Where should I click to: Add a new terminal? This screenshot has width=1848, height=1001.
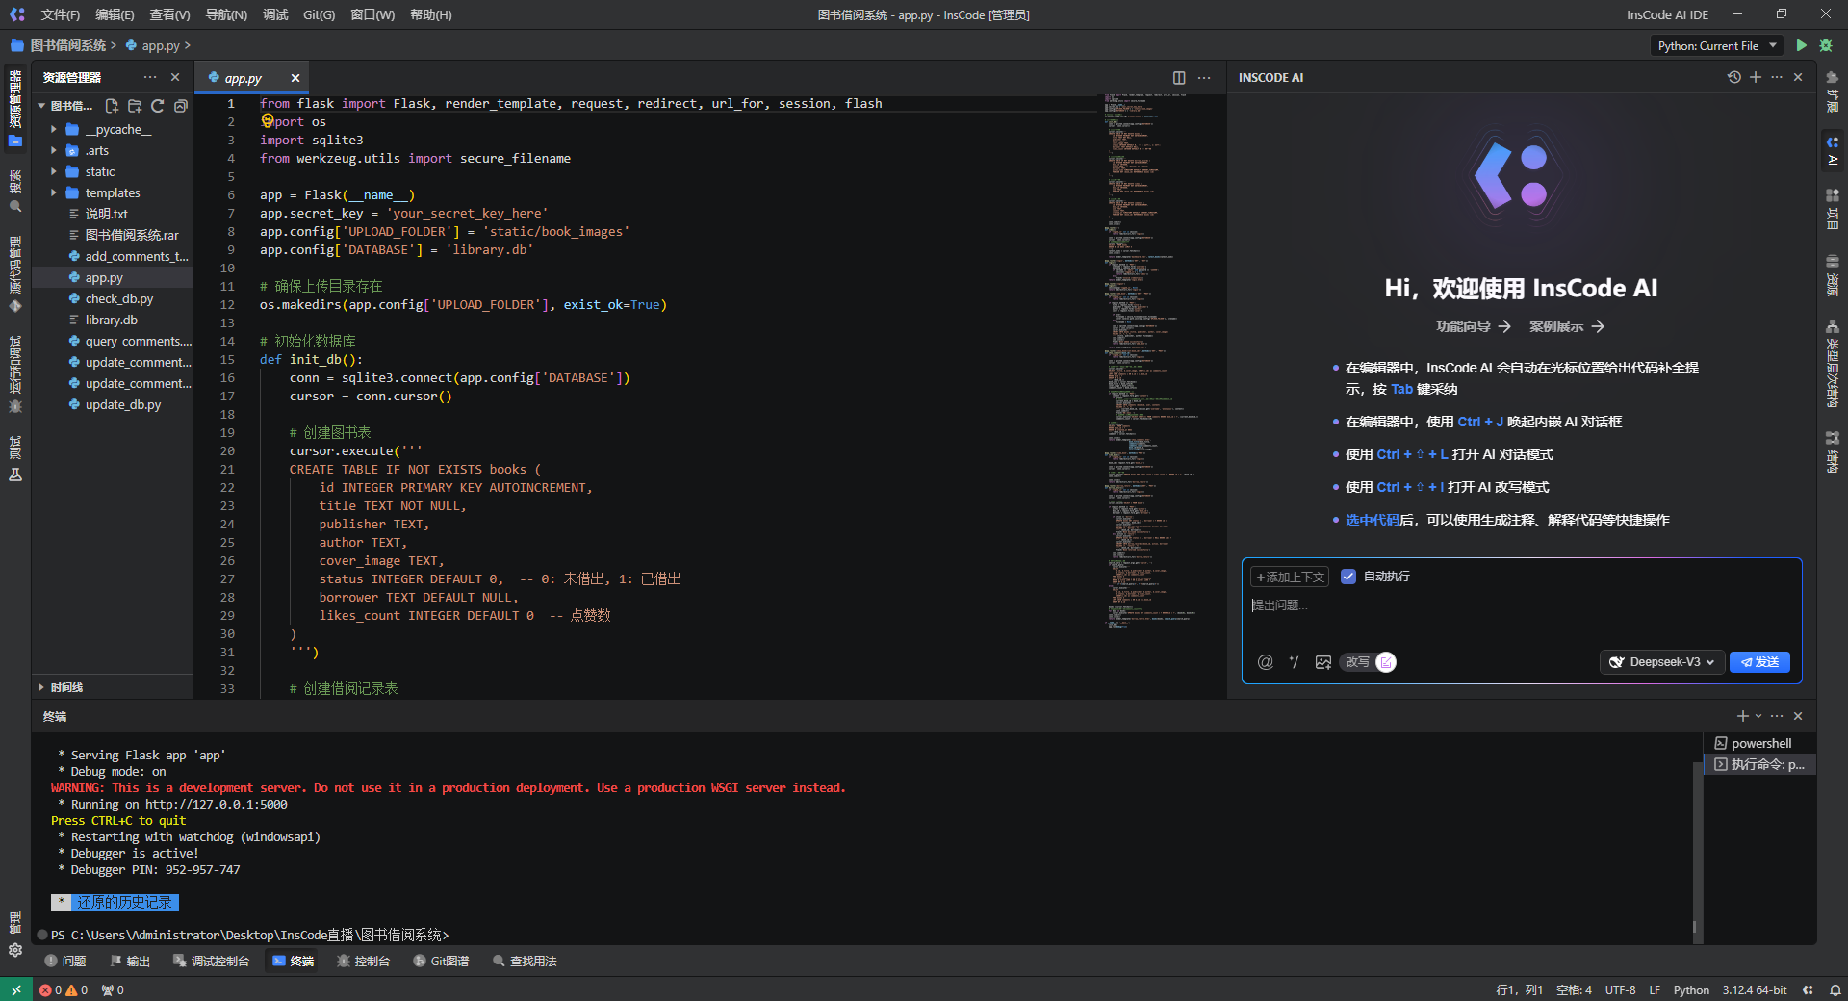pos(1742,716)
